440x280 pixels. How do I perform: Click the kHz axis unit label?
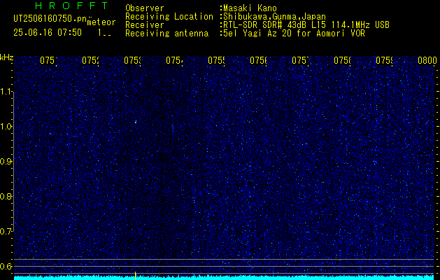[x=6, y=57]
